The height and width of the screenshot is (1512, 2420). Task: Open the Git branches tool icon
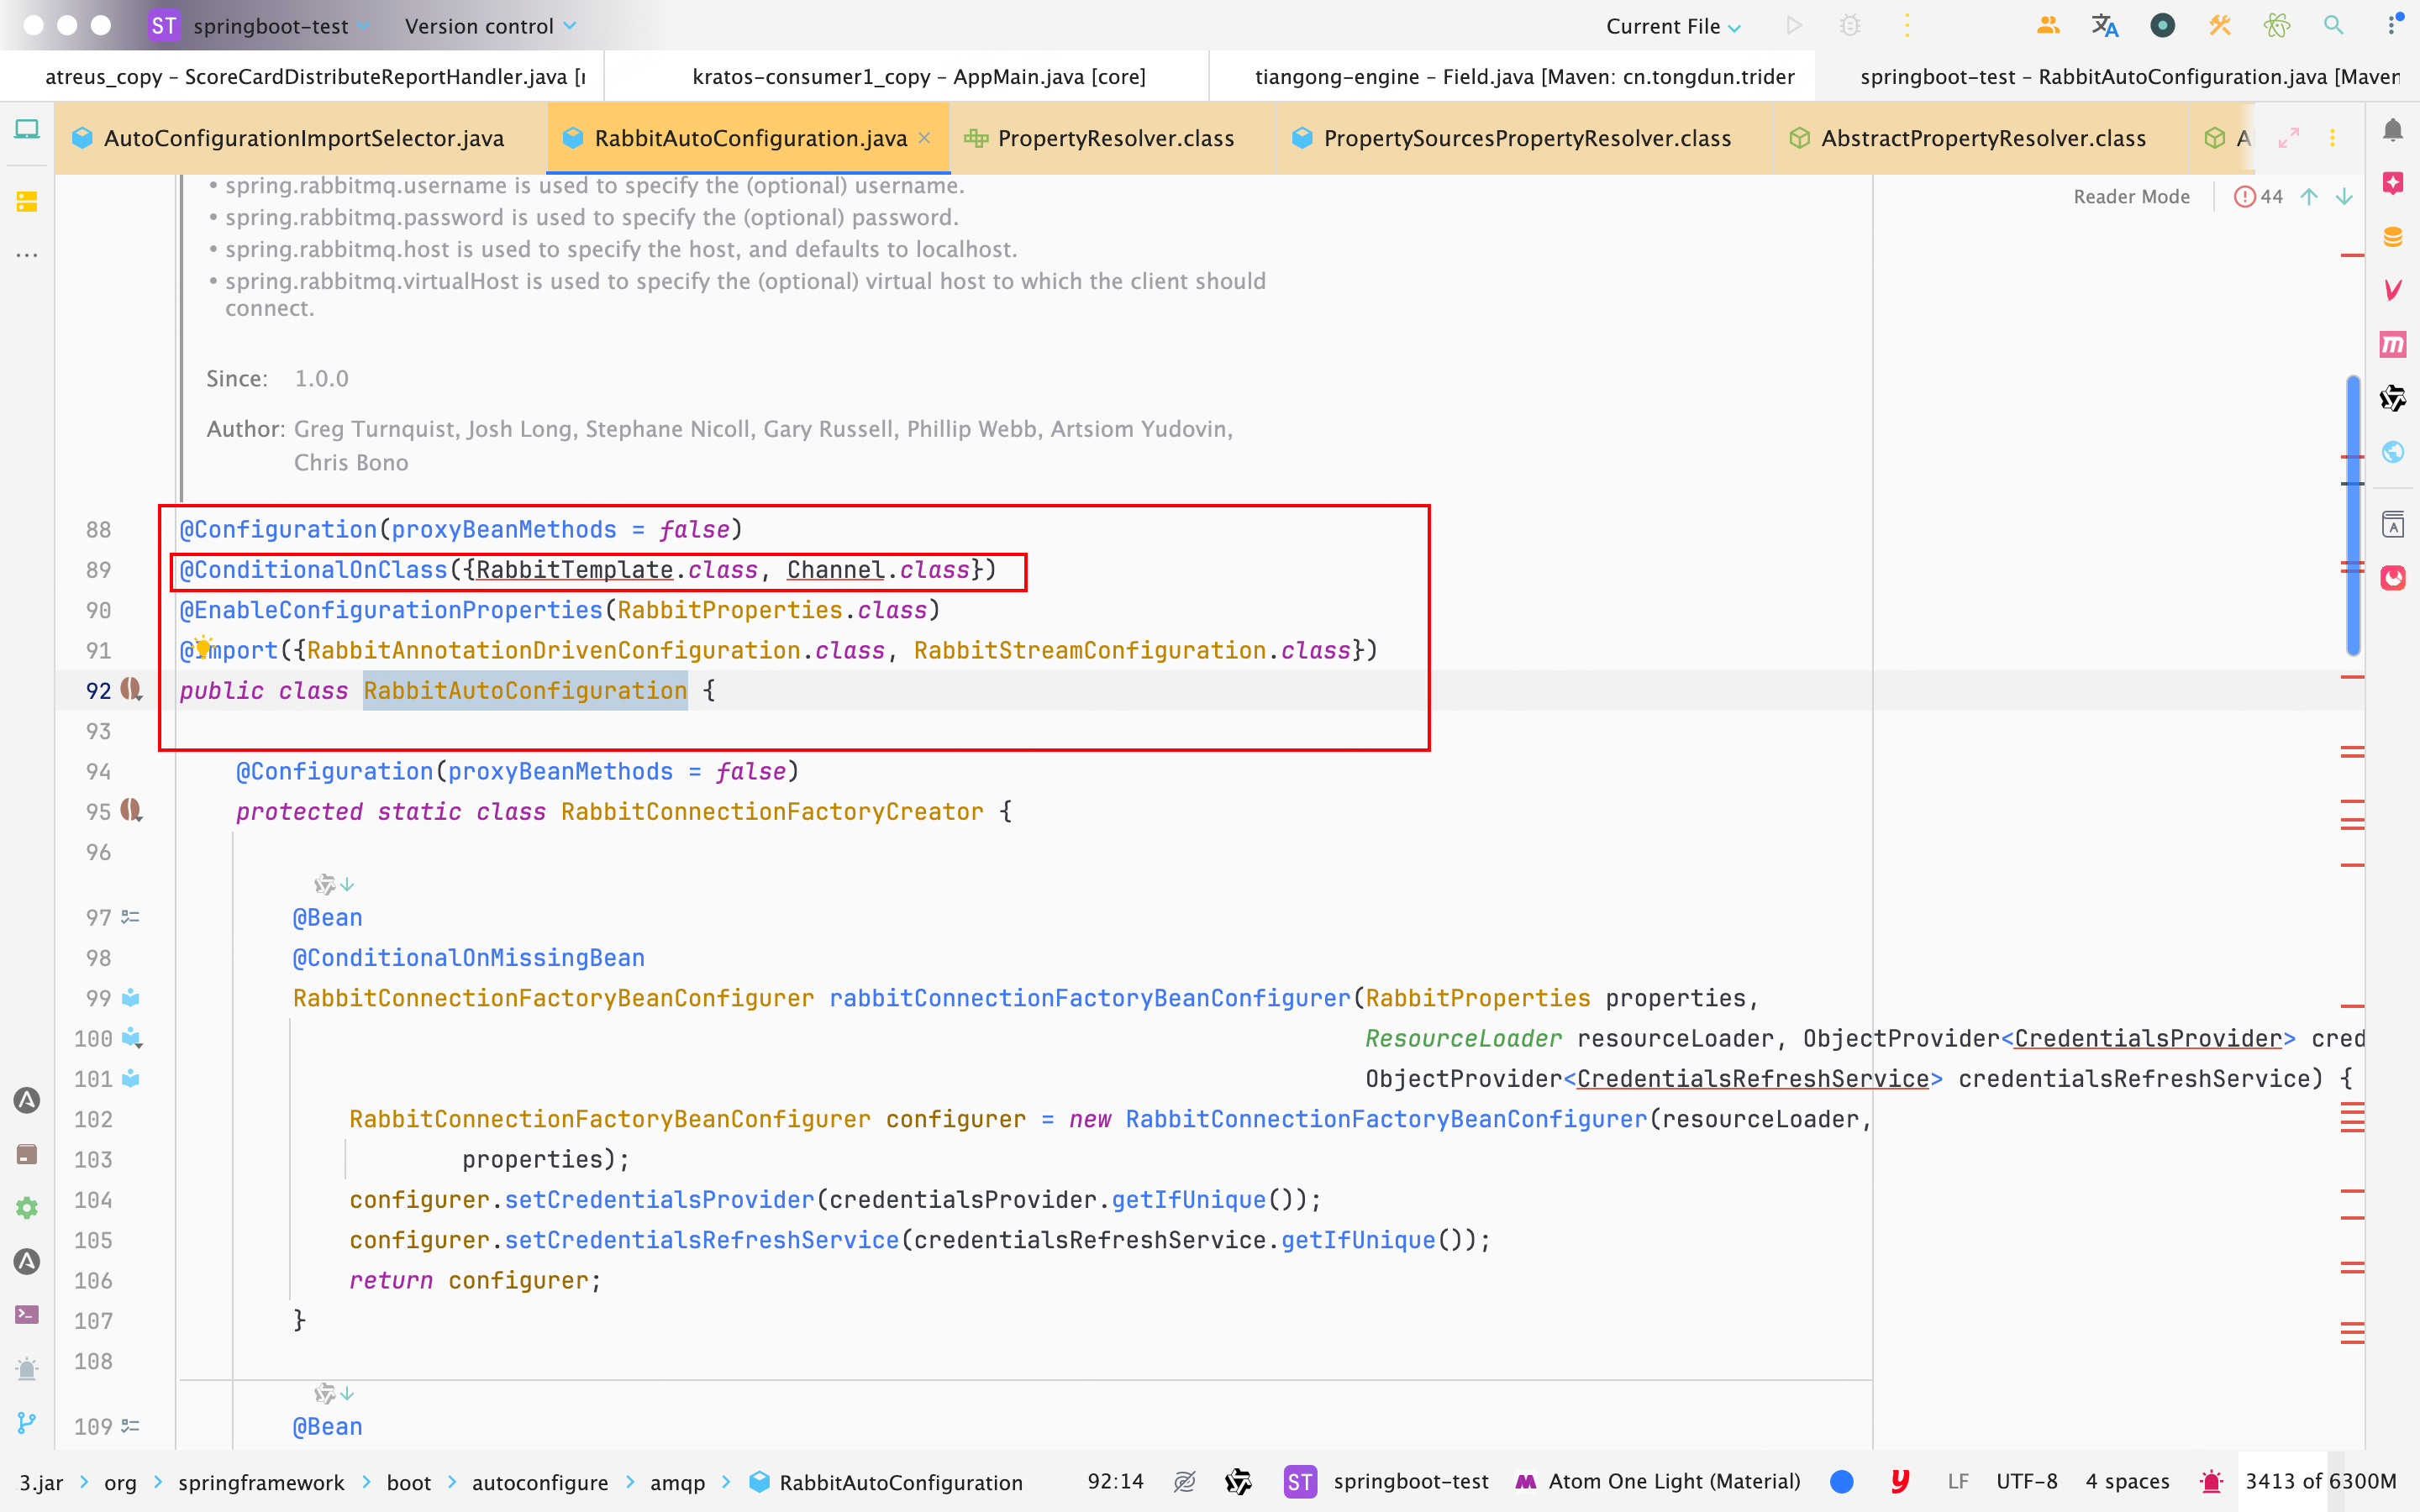[27, 1422]
